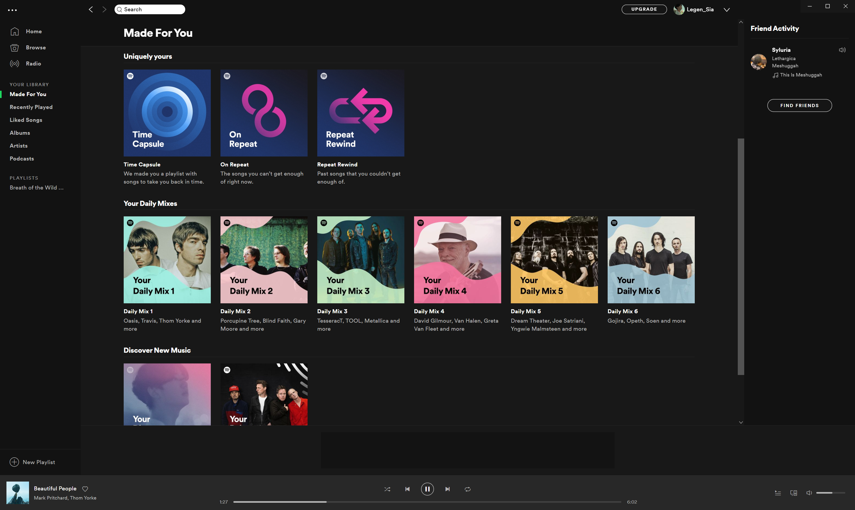Click the Daily Mix 6 title link
The image size is (855, 510).
622,311
